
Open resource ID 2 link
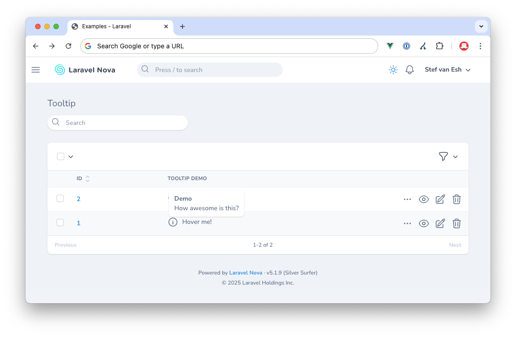pos(78,199)
